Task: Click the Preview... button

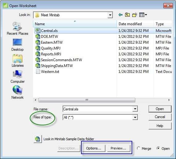Action: (119, 148)
